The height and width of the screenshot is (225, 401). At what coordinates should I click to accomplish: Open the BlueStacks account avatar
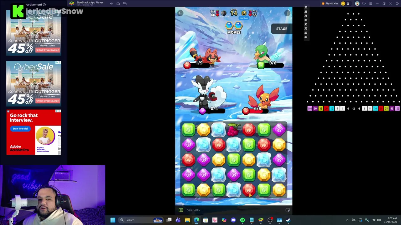coord(357,3)
